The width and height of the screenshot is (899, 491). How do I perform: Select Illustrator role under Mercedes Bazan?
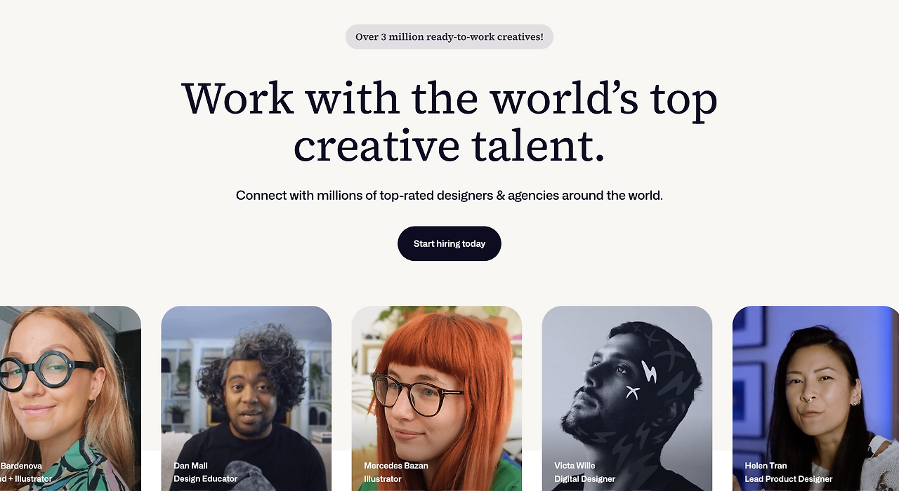[383, 479]
